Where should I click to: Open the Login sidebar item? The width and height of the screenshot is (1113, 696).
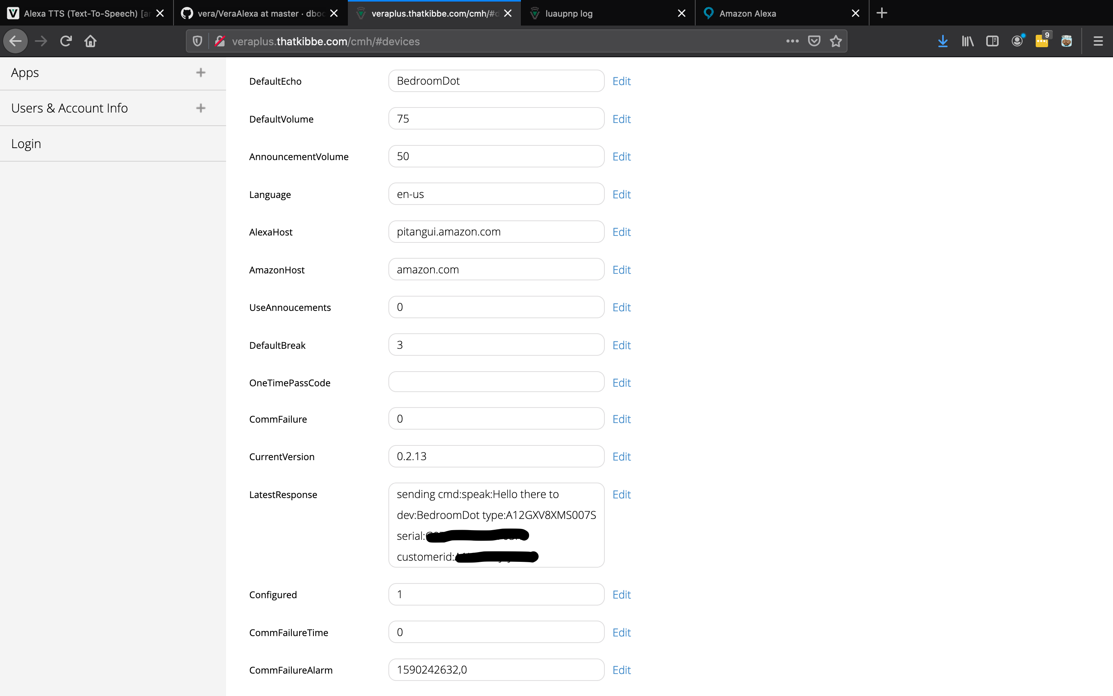pyautogui.click(x=26, y=143)
